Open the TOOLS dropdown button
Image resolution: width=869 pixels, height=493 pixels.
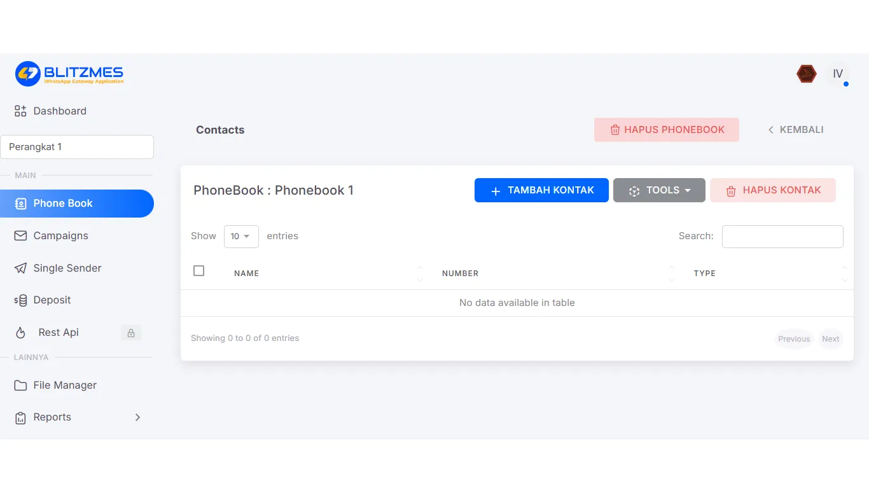click(x=659, y=190)
